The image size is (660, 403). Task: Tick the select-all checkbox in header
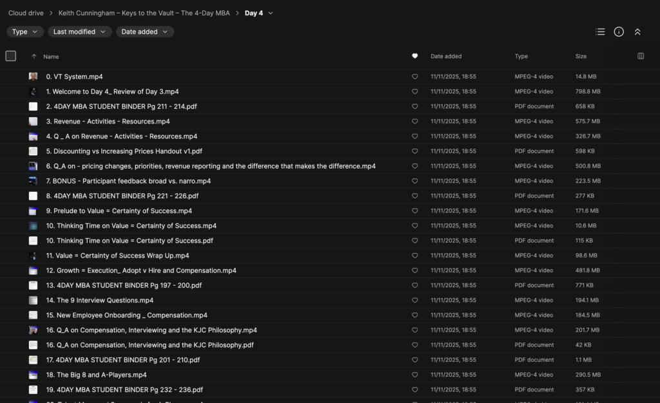(x=10, y=56)
